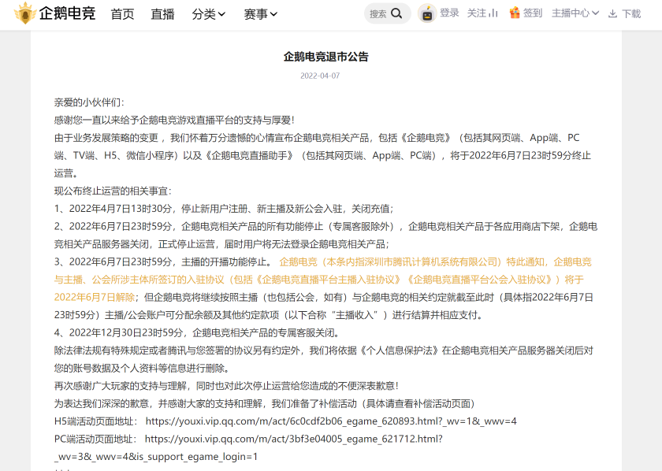662x471 pixels.
Task: Click the 签到 text label
Action: (533, 13)
